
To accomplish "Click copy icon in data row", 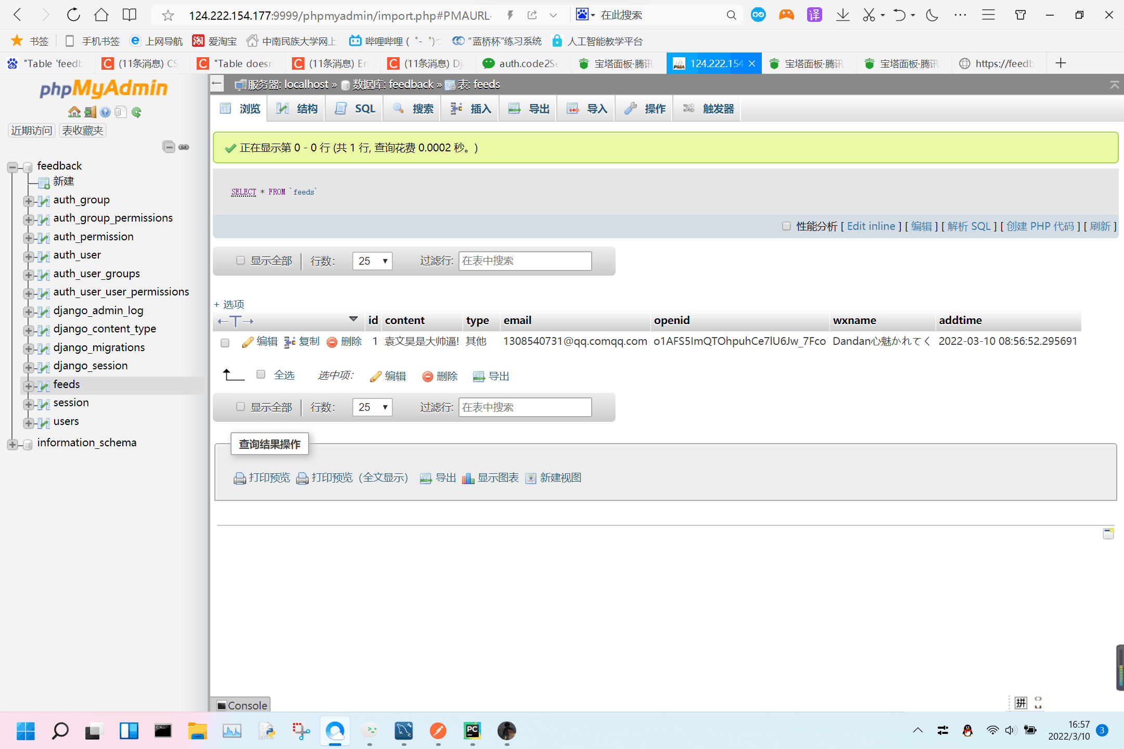I will [x=290, y=342].
